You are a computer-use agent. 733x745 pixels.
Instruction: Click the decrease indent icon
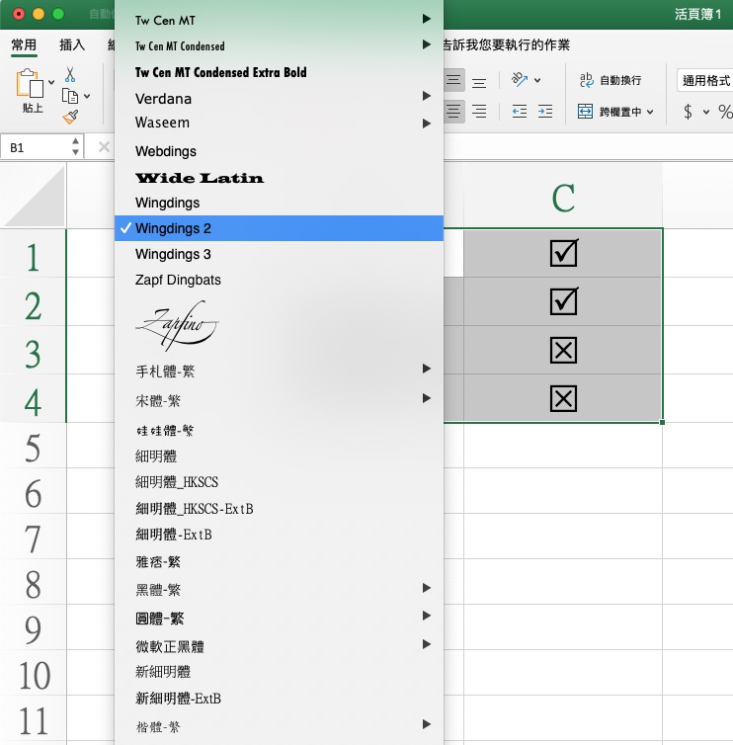[520, 112]
